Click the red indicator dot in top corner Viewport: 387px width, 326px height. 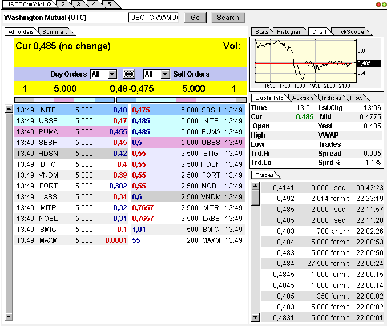click(378, 5)
